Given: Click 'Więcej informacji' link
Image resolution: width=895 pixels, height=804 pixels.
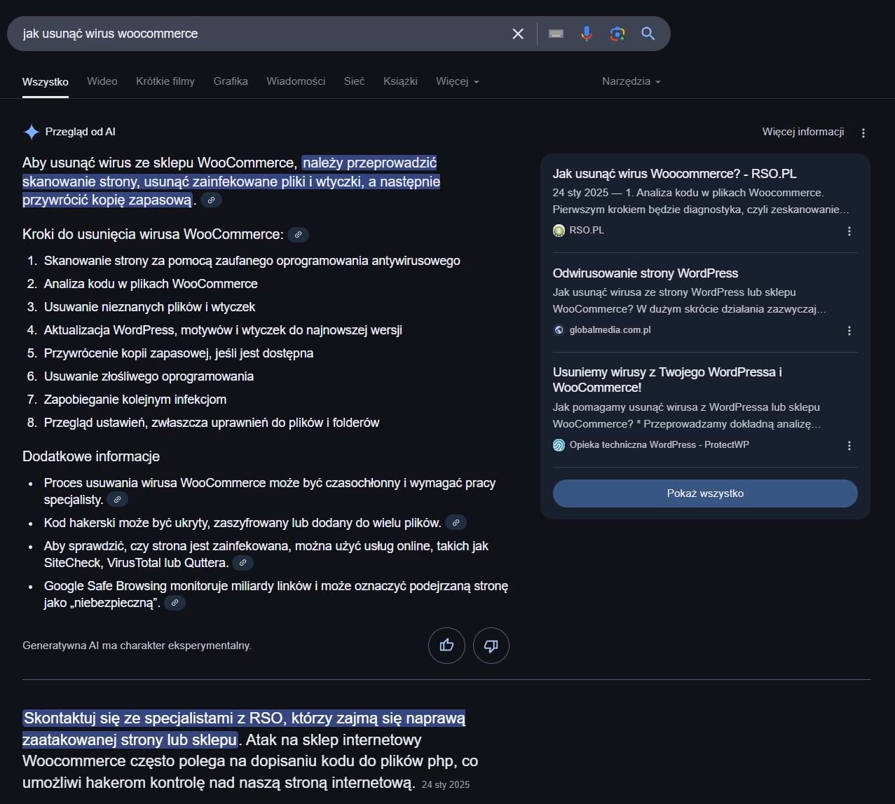Looking at the screenshot, I should [803, 132].
